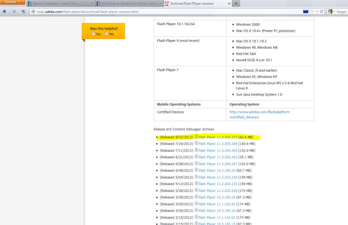This screenshot has height=225, width=348.
Task: Click download icon beside Flash Player 11.3.300.257
Action: 196,163
